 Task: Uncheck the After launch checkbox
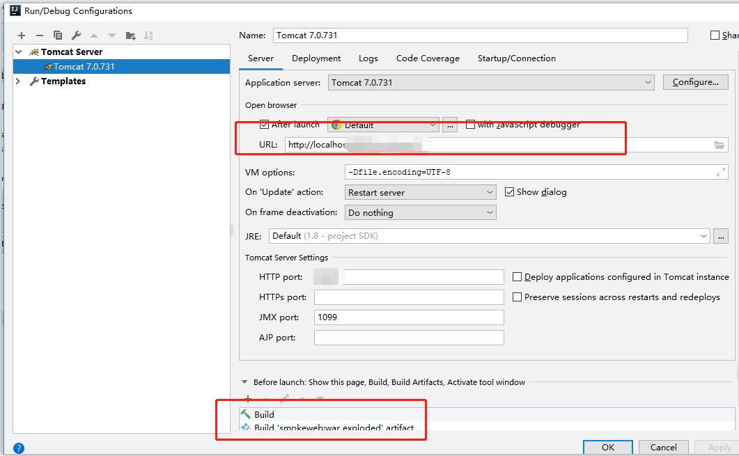click(265, 125)
